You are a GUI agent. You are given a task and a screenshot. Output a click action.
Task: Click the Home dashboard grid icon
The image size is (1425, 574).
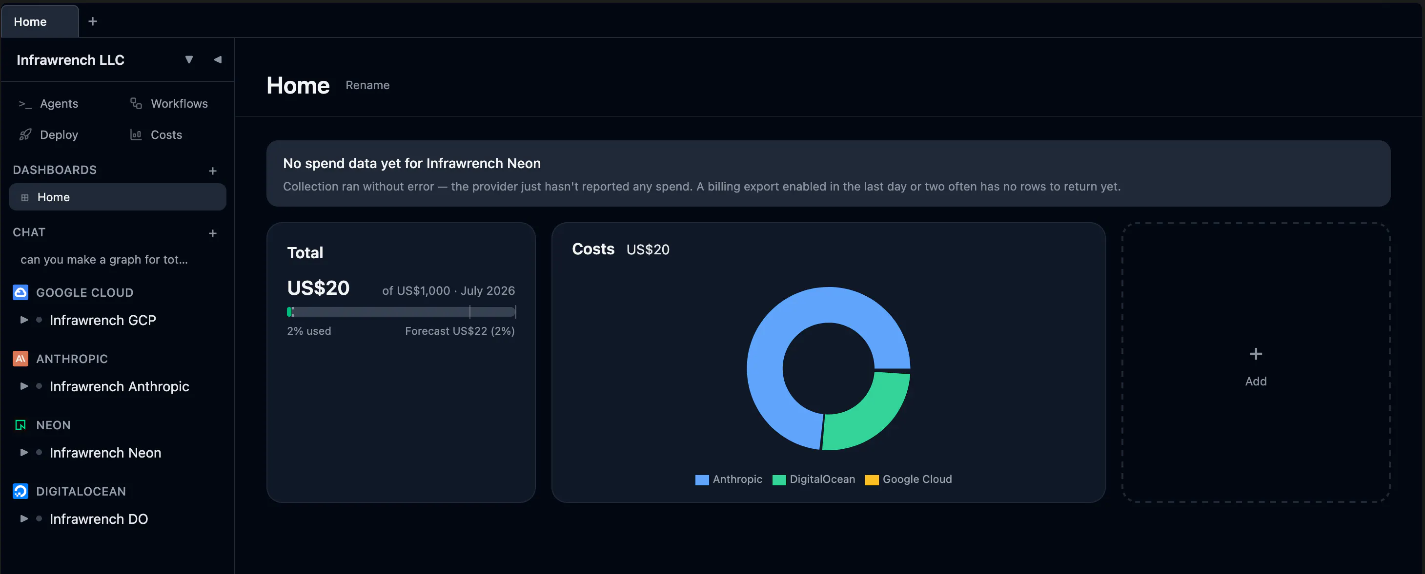click(25, 197)
